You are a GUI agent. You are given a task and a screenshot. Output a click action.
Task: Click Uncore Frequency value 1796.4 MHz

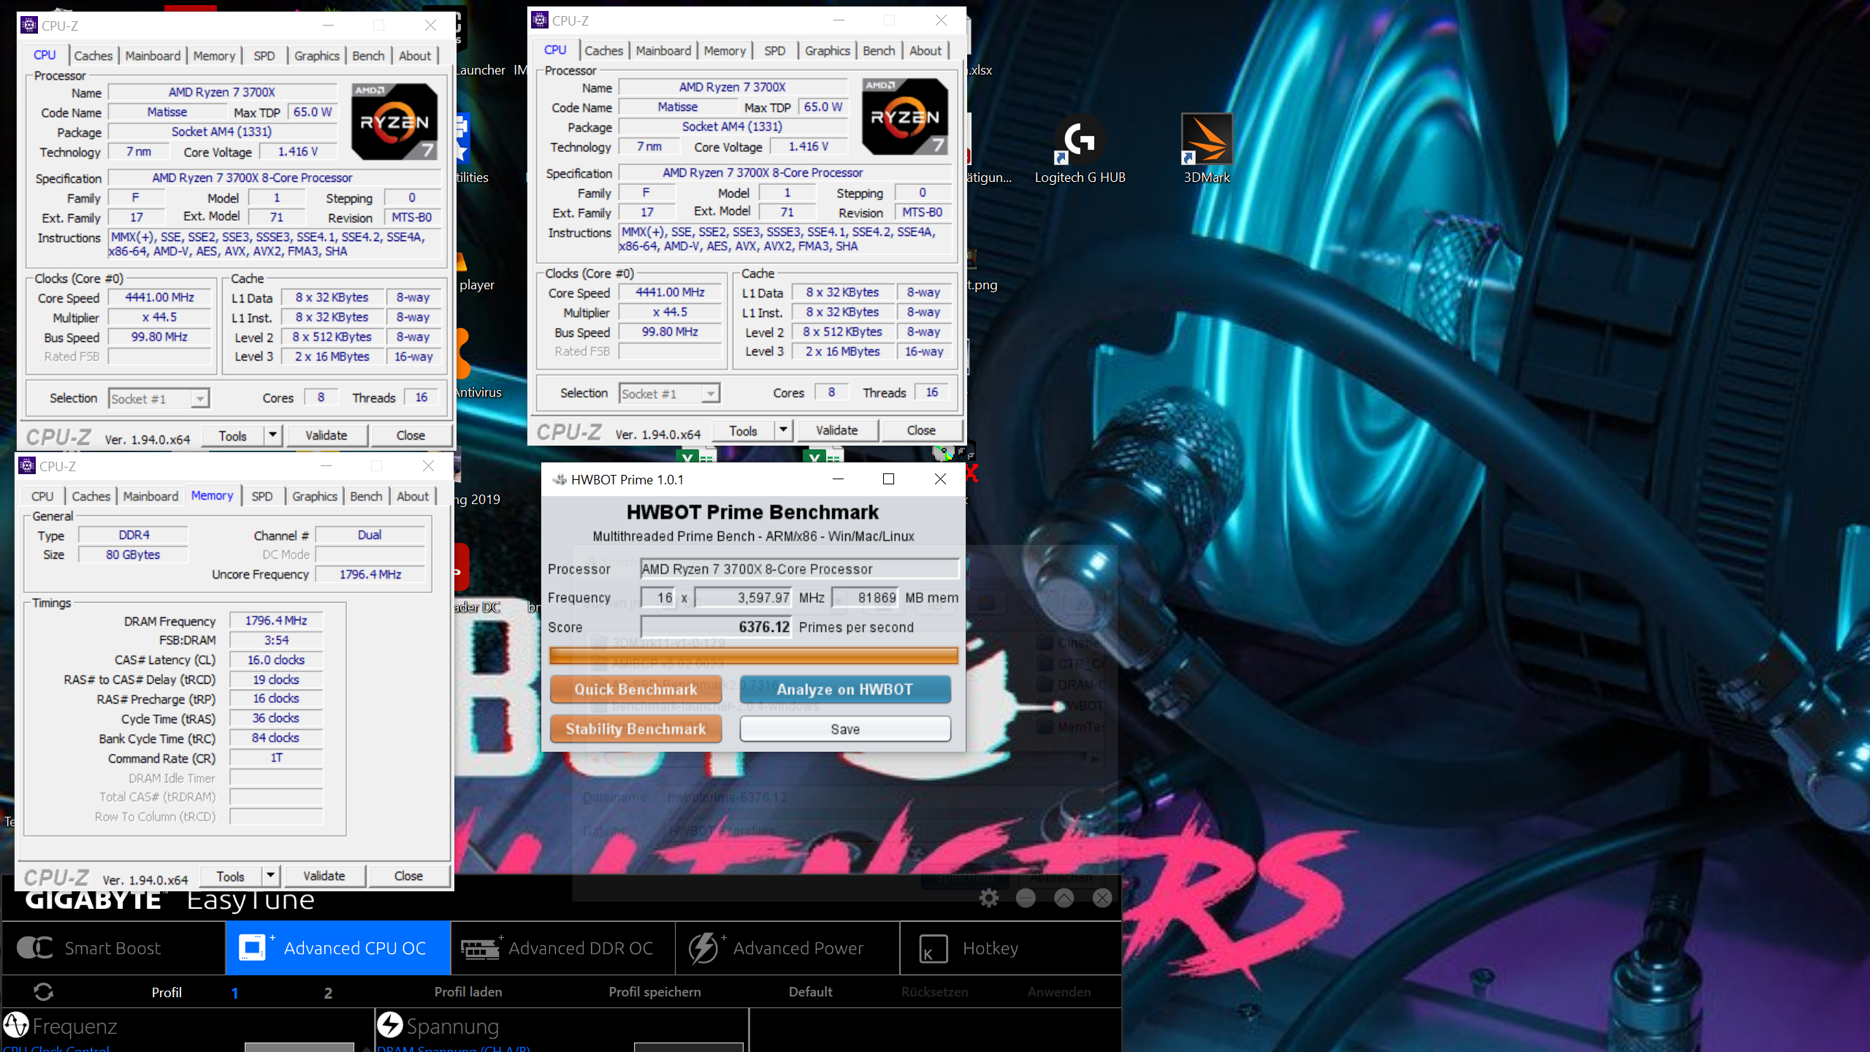(370, 574)
